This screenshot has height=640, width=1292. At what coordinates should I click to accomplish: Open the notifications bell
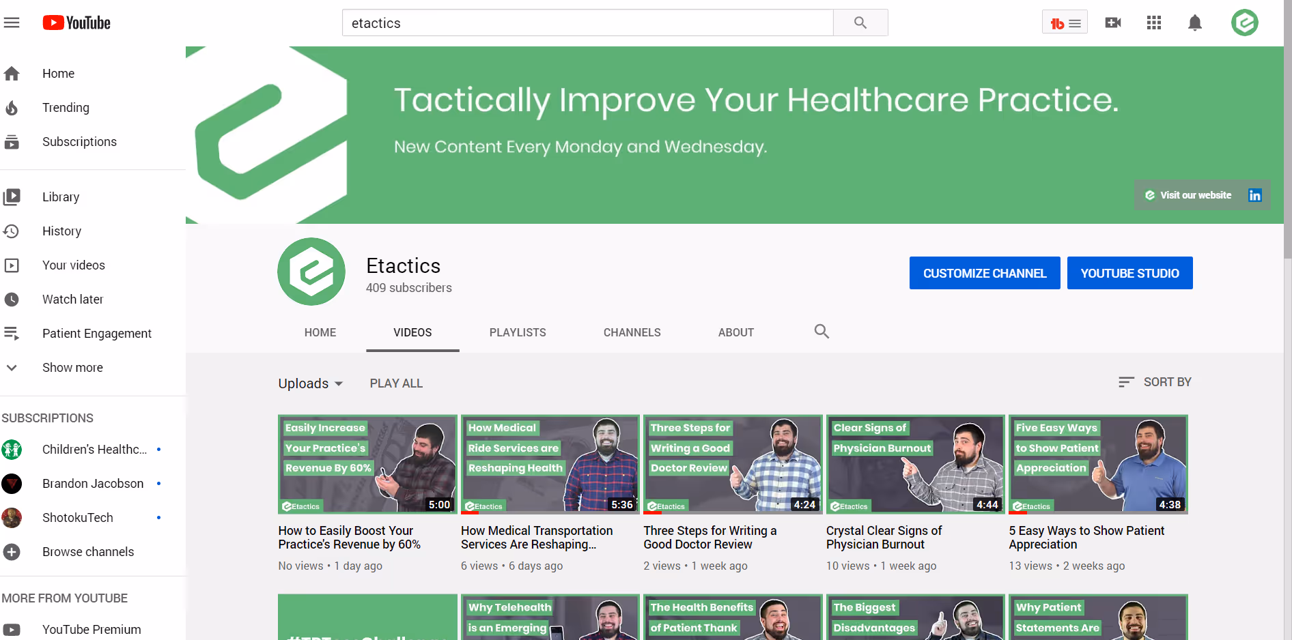[1195, 23]
